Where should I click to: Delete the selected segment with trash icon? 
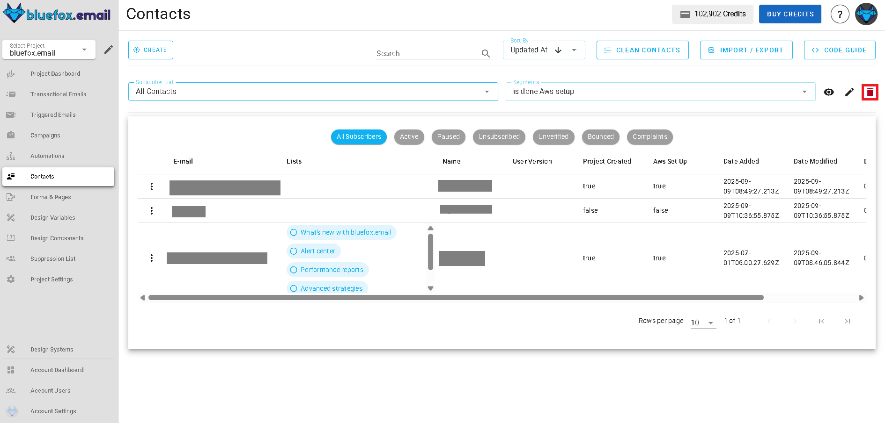pos(870,92)
